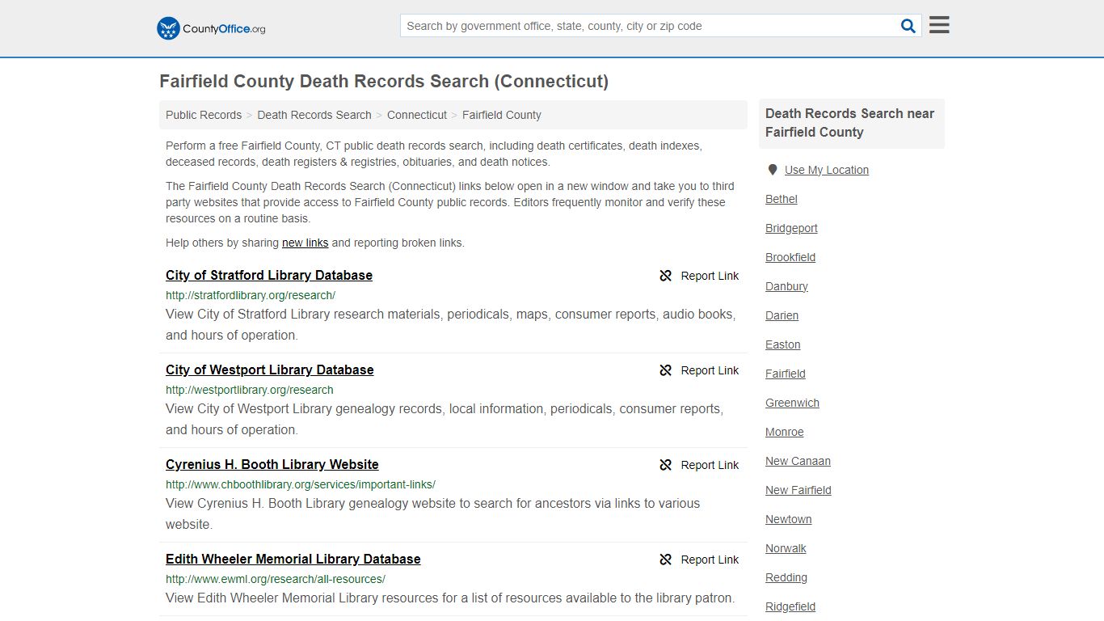Open Fairfield County breadcrumb link
The width and height of the screenshot is (1104, 621).
502,115
